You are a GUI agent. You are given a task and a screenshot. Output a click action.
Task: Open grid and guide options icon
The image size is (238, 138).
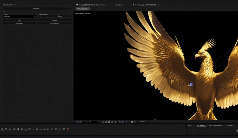point(115,122)
